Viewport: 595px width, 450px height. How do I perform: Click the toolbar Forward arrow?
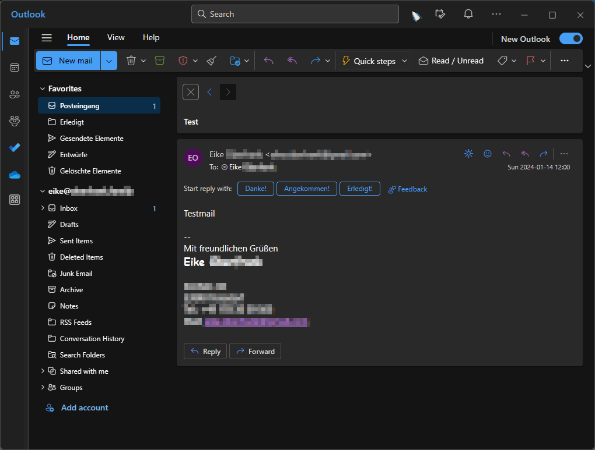coord(316,61)
